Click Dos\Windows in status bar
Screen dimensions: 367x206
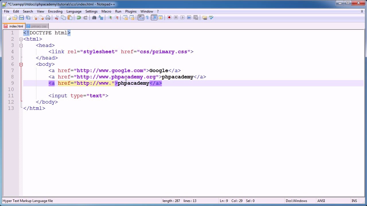296,201
